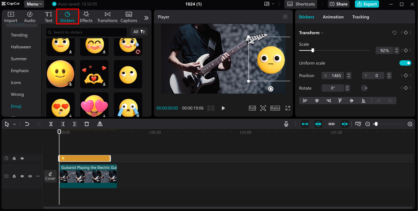Delete the selected clip

coord(87,124)
